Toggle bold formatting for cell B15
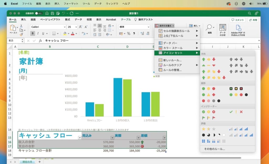This screenshot has width=269, height=164. pyautogui.click(x=32, y=33)
